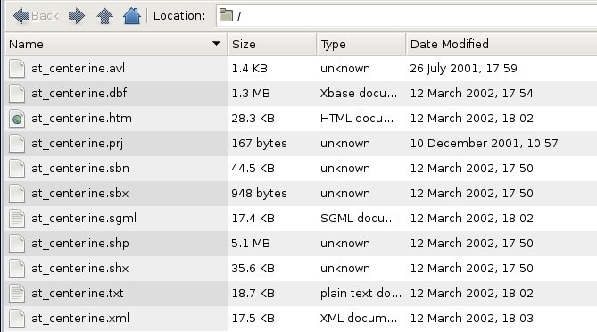Click the date 12 March 2002, 18:03

pos(471,319)
